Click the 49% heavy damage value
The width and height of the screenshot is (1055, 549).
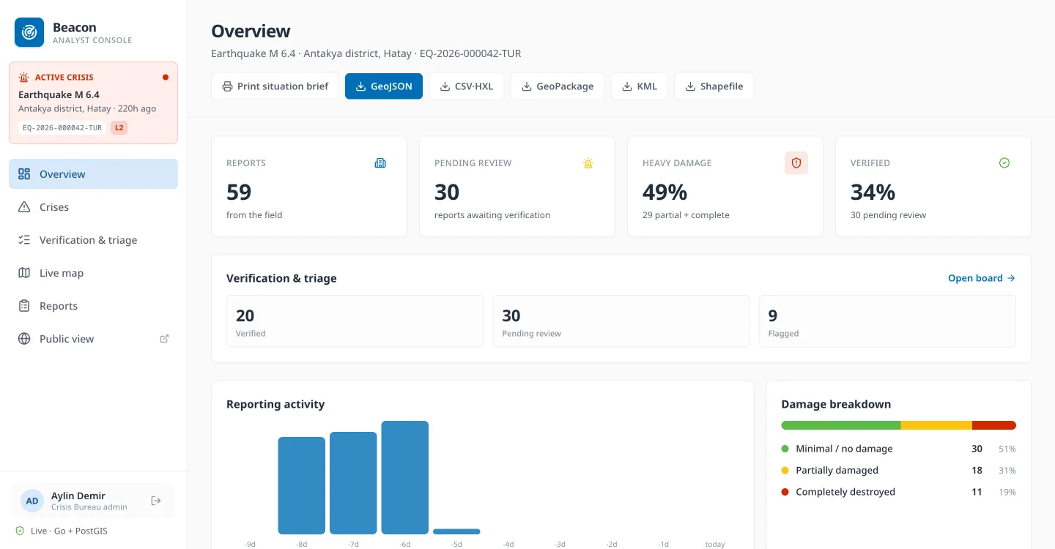665,192
